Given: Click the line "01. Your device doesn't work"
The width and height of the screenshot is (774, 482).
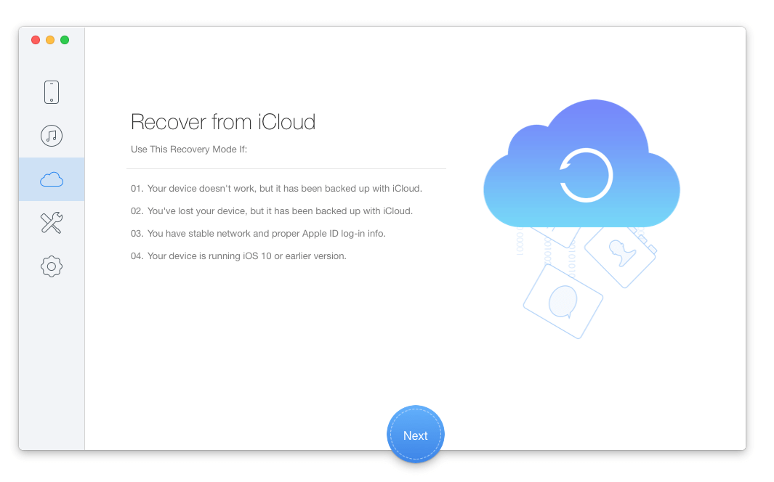Looking at the screenshot, I should click(276, 189).
